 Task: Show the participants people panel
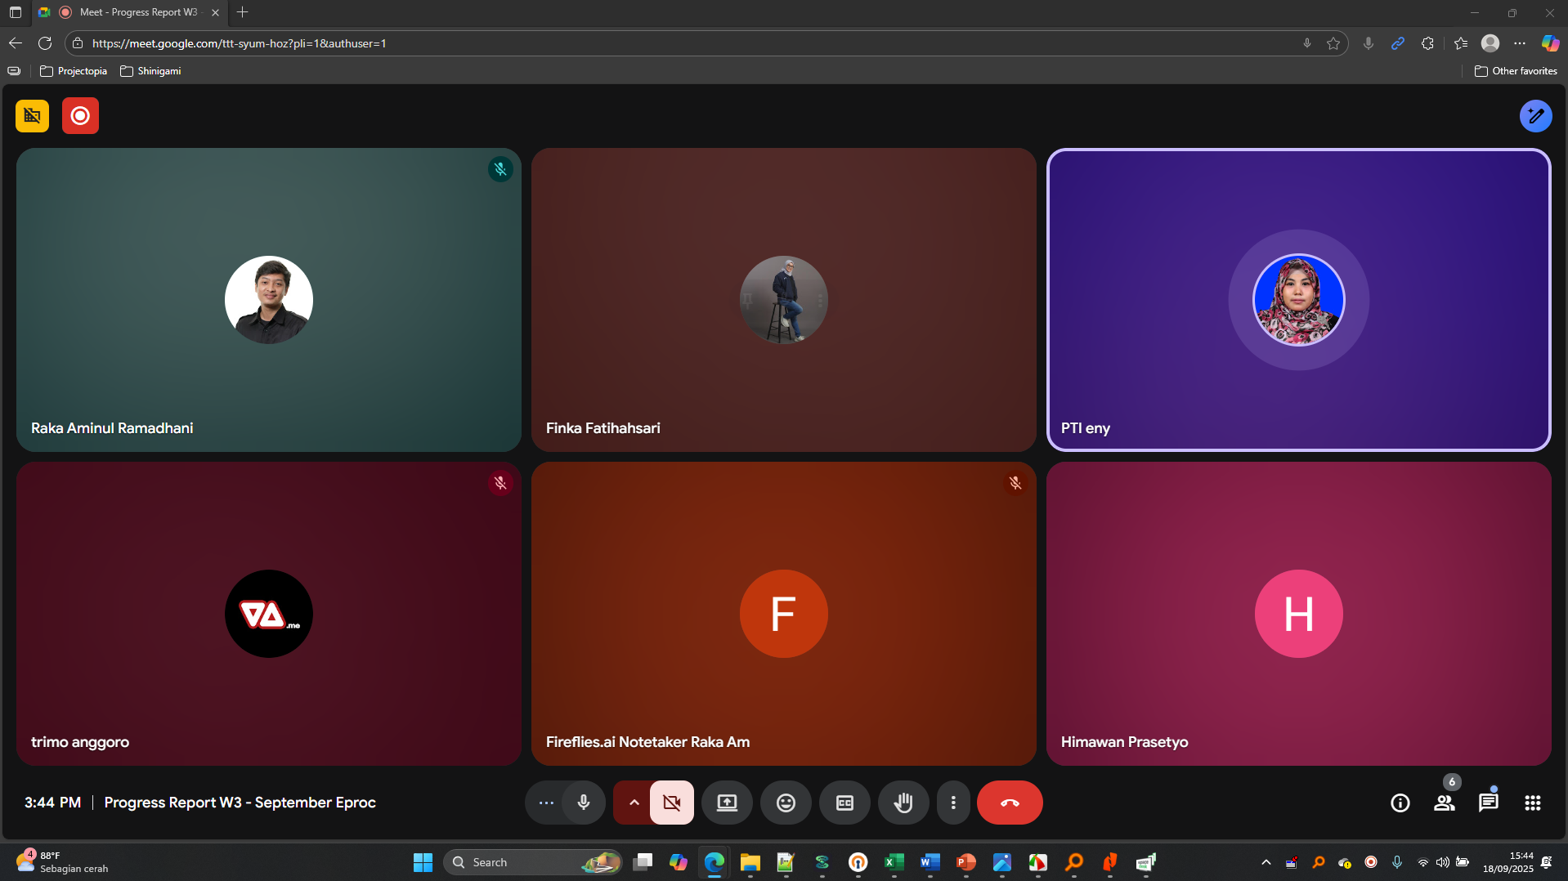1444,803
